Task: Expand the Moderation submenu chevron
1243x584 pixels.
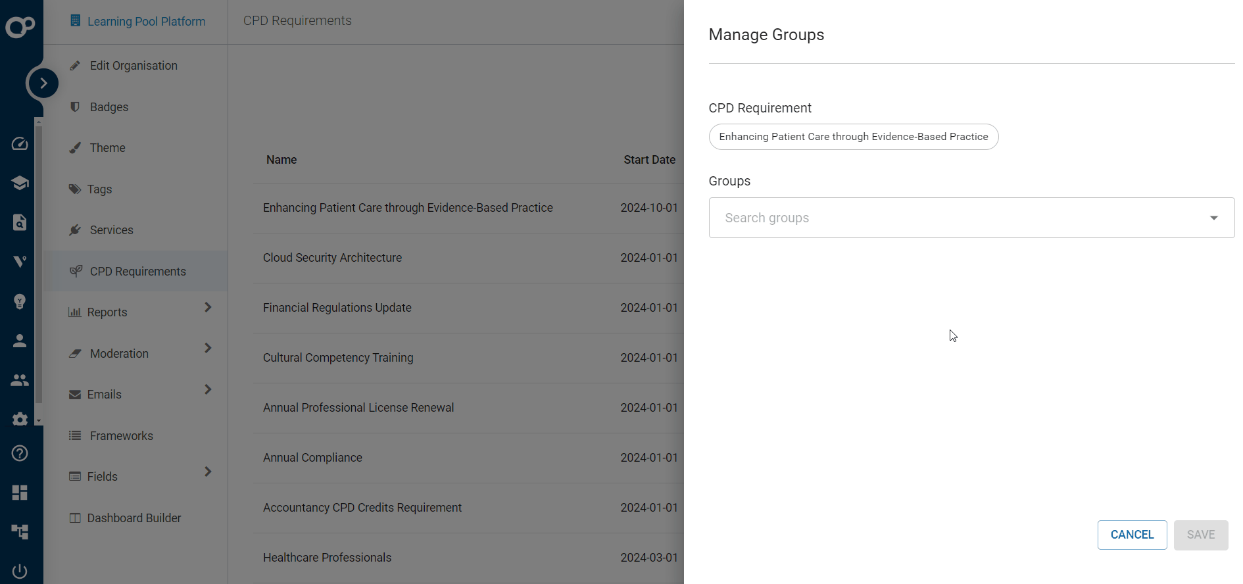Action: [208, 348]
